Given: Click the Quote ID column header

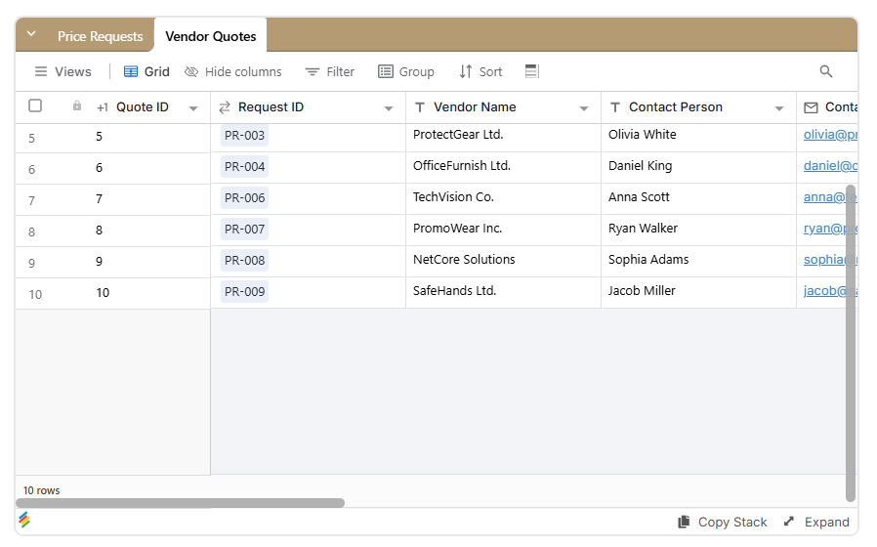Looking at the screenshot, I should (142, 107).
